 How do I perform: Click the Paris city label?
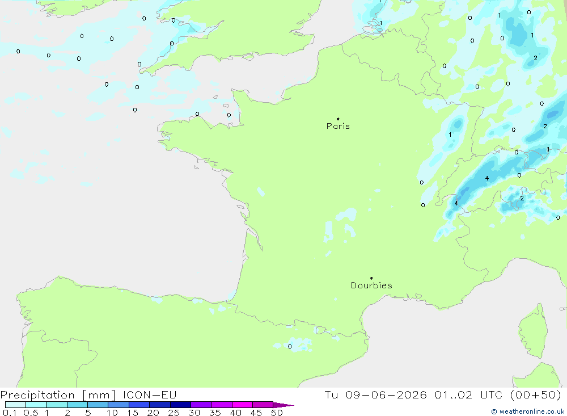[x=338, y=126]
